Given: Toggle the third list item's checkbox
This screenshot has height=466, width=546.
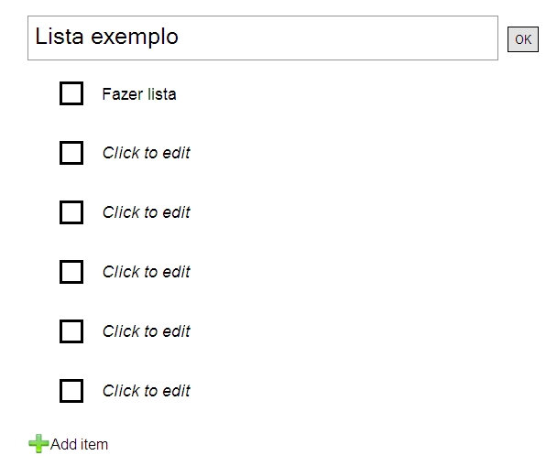Looking at the screenshot, I should [x=71, y=212].
